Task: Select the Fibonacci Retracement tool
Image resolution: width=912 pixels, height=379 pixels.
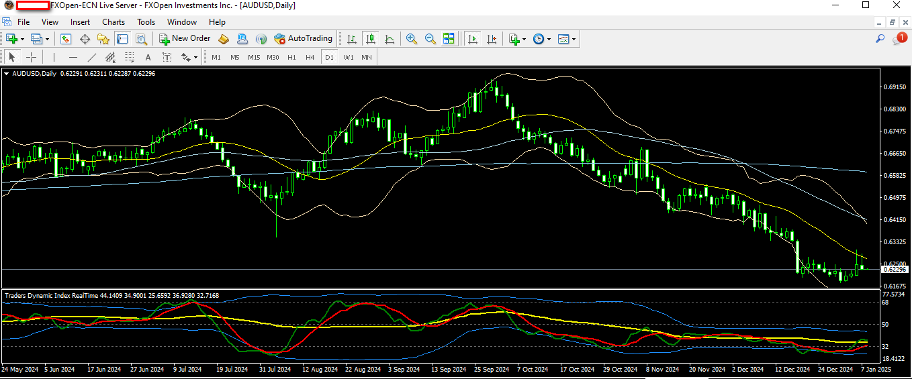Action: point(130,57)
